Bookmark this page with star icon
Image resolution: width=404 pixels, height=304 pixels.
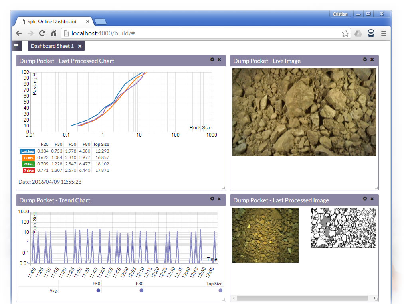[x=345, y=33]
